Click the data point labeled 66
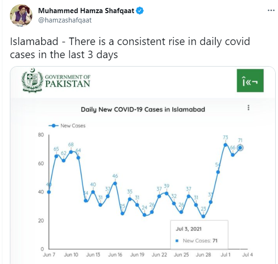The width and height of the screenshot is (278, 264). click(233, 155)
